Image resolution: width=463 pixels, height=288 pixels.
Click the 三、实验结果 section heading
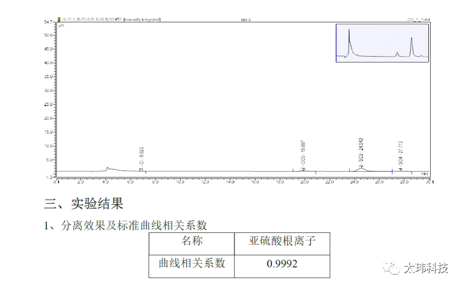84,204
